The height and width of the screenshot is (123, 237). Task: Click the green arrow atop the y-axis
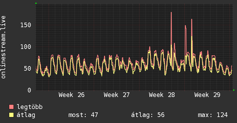pos(36,3)
